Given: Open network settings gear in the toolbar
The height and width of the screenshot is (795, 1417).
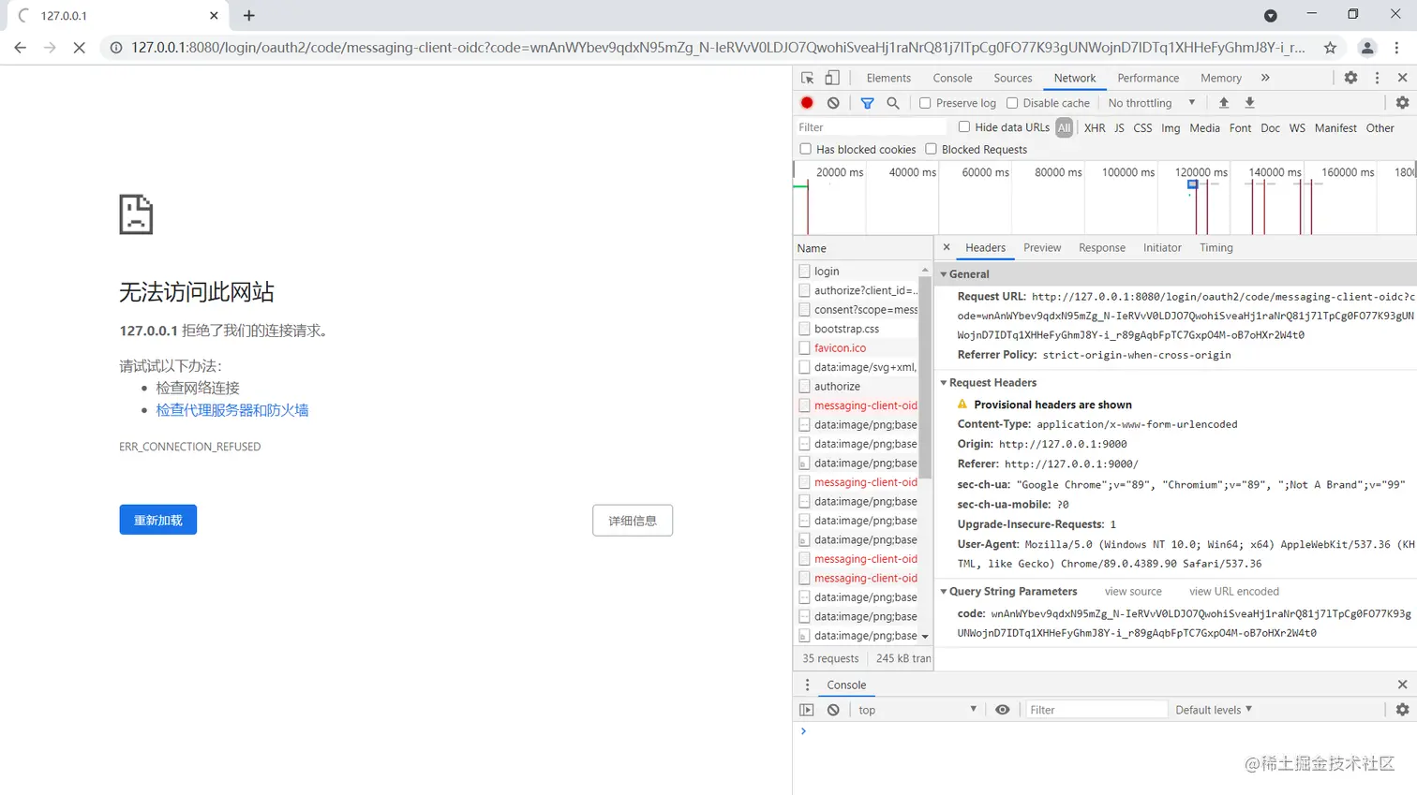Looking at the screenshot, I should point(1402,103).
